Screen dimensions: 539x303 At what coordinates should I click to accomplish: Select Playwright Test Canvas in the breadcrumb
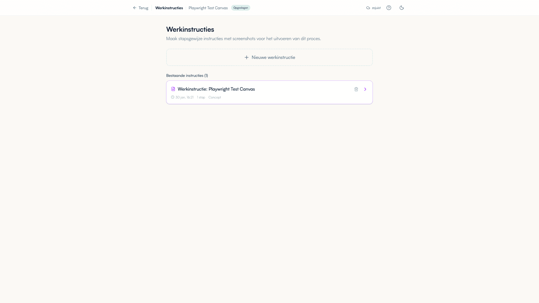point(208,8)
